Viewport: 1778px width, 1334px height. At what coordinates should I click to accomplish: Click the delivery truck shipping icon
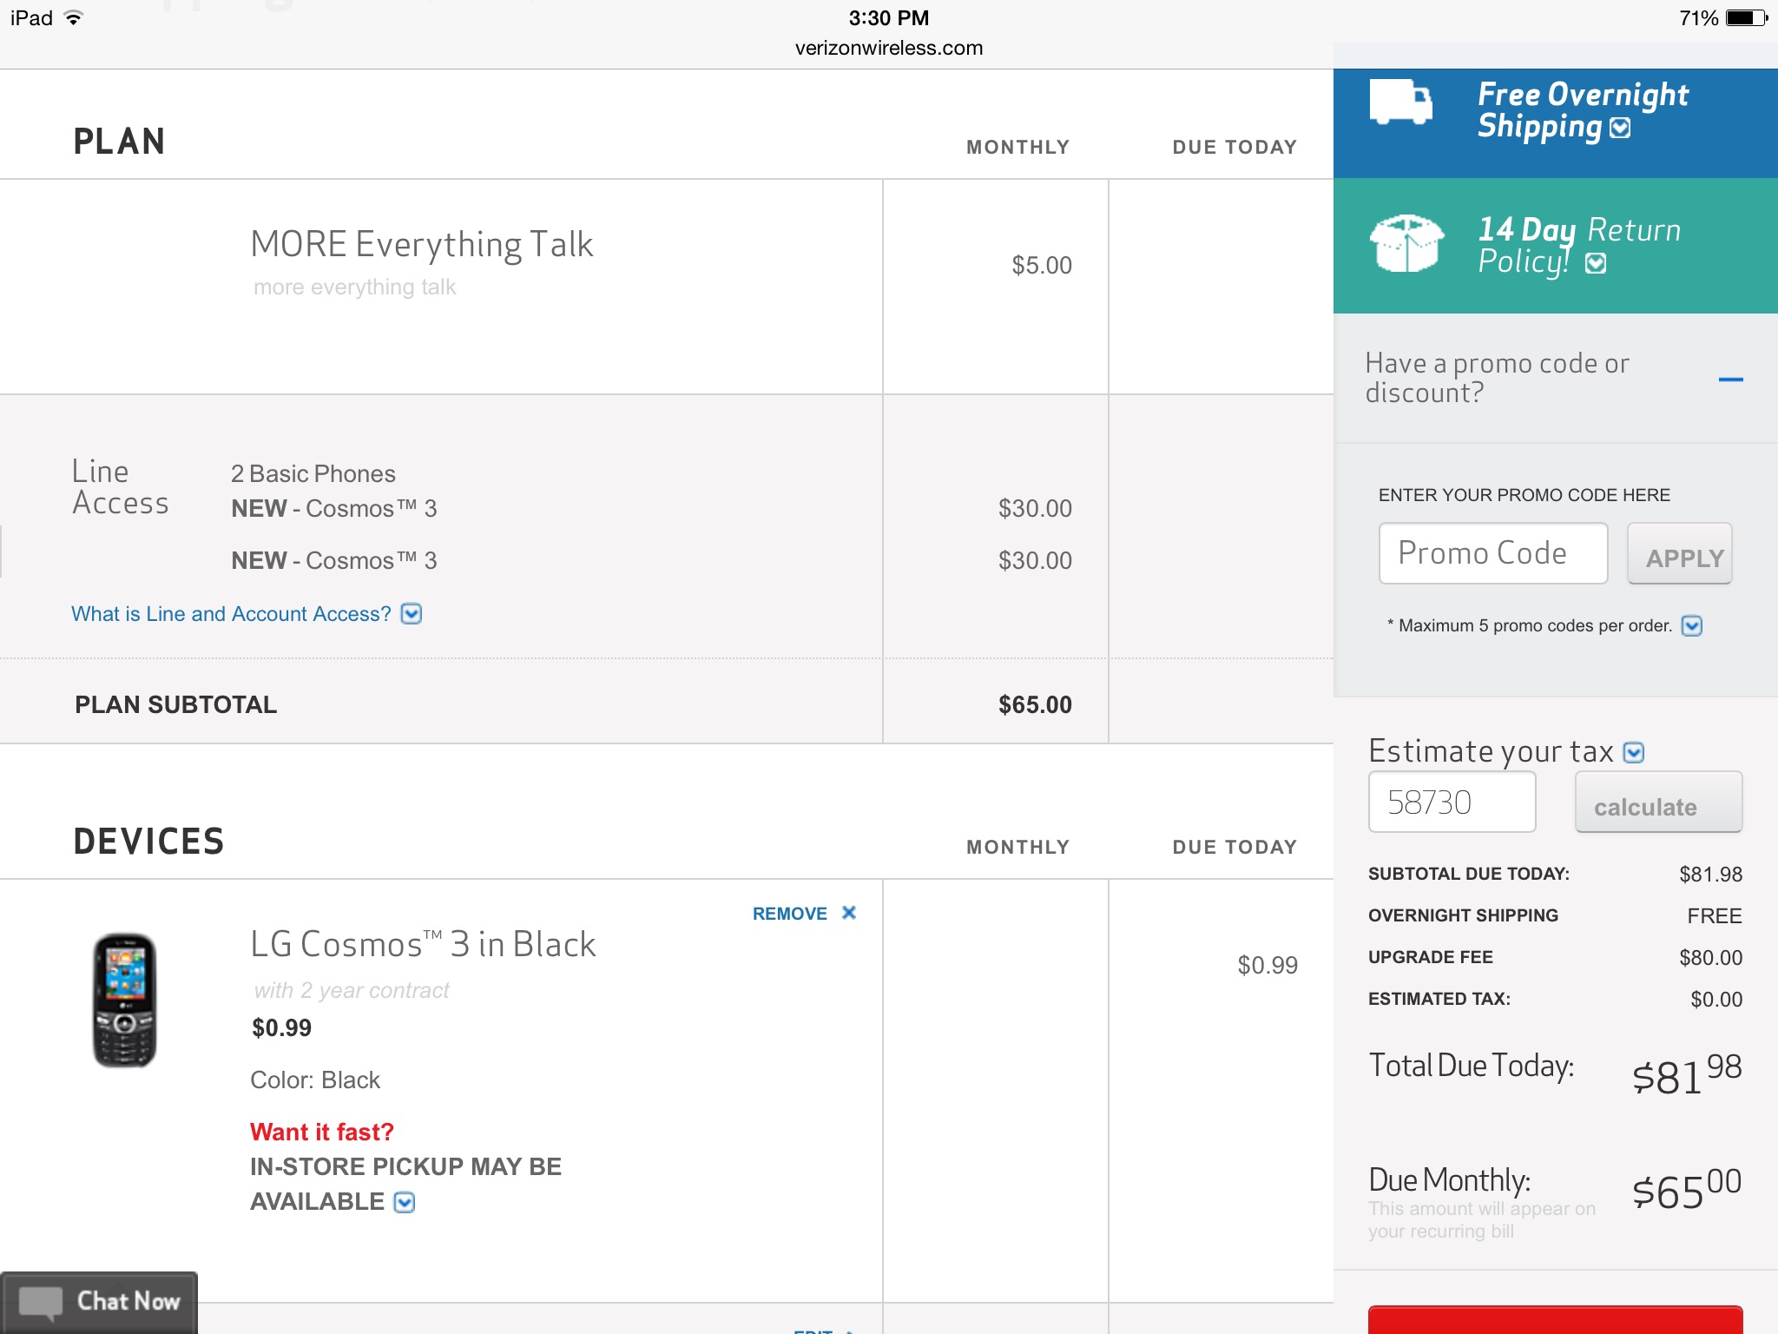[1400, 102]
